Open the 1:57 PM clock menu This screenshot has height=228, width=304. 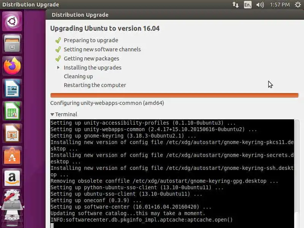click(280, 5)
